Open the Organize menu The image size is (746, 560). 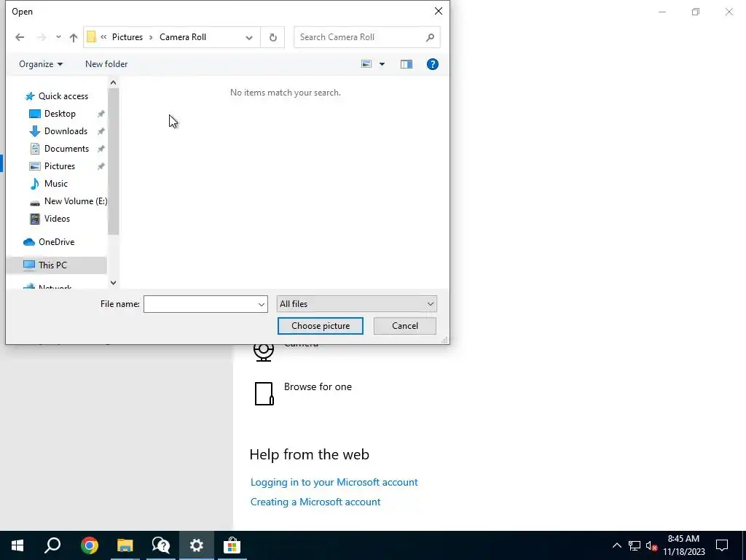tap(41, 64)
